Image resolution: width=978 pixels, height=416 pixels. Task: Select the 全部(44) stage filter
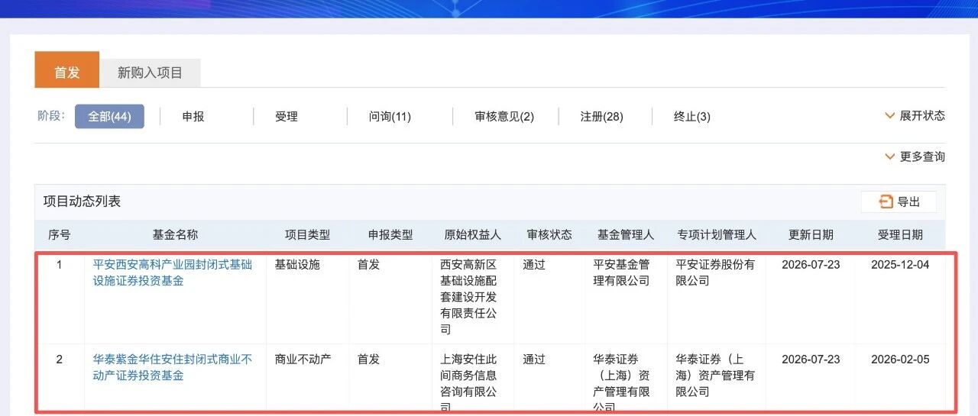[x=109, y=117]
